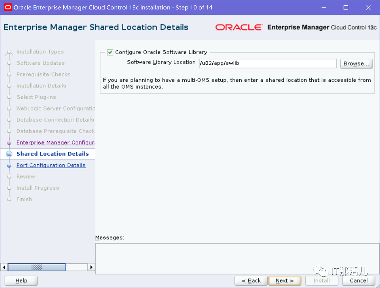The width and height of the screenshot is (380, 288).
Task: Close the installer window
Action: coord(368,8)
